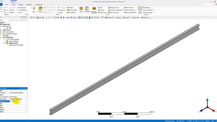
Task: Open the Unit Converter
Action: (114, 13)
